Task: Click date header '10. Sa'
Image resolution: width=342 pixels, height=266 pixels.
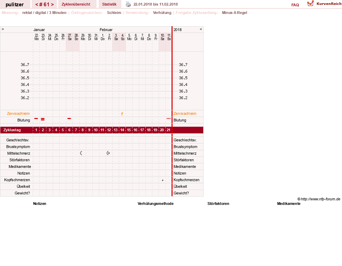Action: click(162, 37)
